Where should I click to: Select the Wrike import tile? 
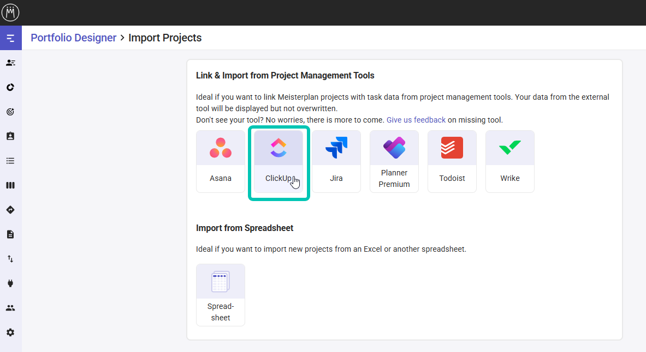510,162
